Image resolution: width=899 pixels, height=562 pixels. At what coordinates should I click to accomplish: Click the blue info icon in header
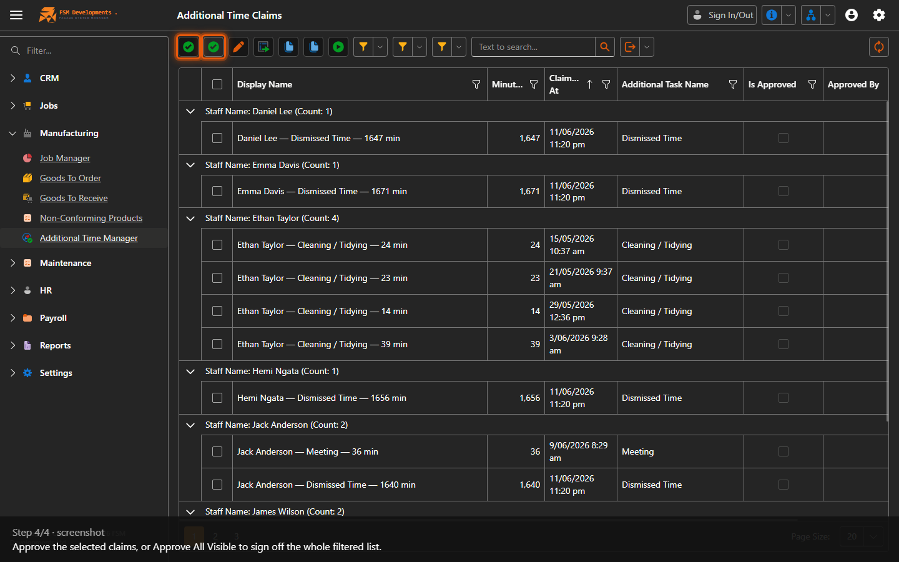(772, 15)
